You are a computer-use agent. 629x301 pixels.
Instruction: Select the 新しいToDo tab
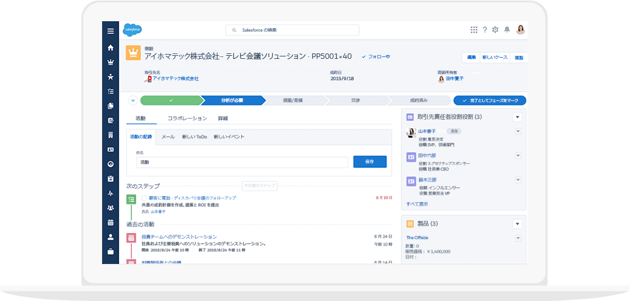click(194, 137)
